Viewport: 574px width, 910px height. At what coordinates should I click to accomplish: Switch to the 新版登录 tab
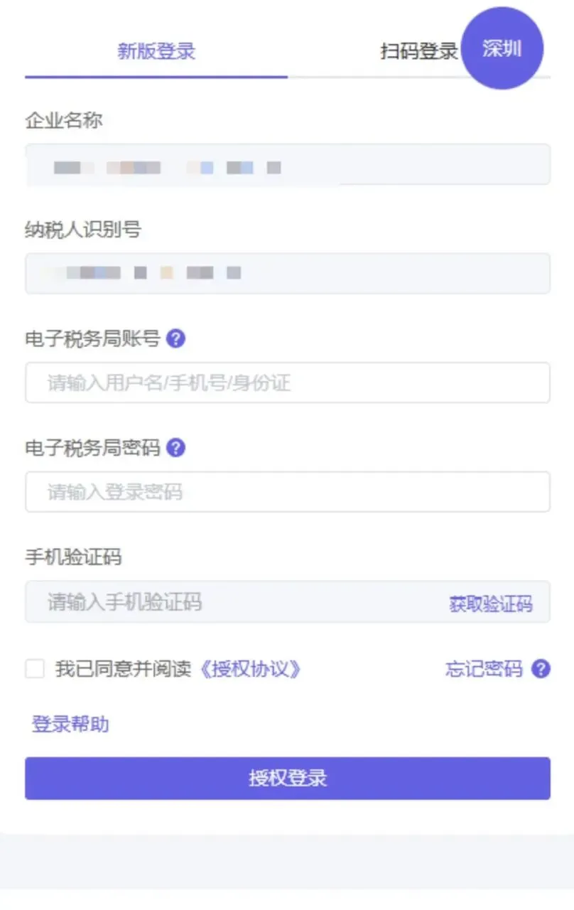(156, 51)
